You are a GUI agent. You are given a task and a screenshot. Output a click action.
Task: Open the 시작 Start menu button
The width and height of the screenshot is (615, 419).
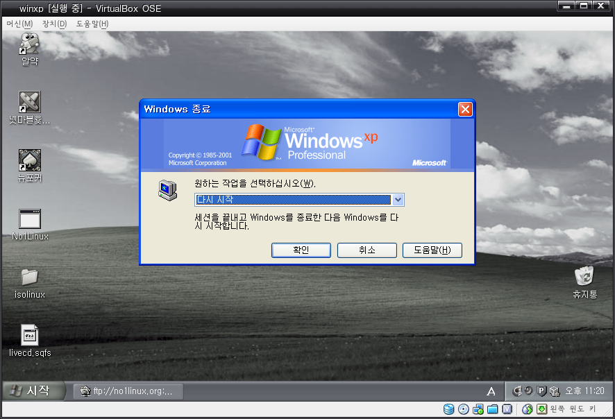coord(33,391)
